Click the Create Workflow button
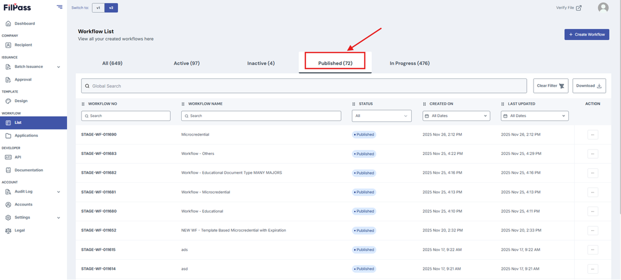Image resolution: width=621 pixels, height=280 pixels. click(587, 34)
